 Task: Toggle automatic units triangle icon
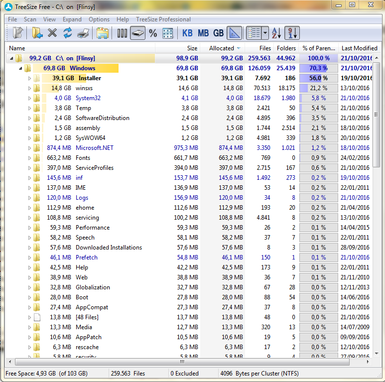(234, 33)
